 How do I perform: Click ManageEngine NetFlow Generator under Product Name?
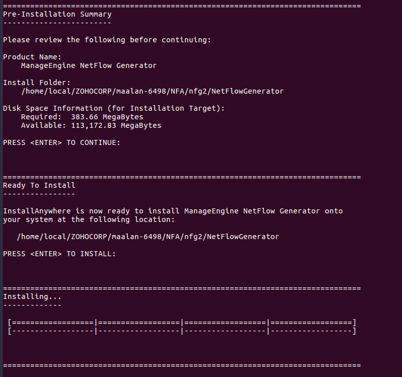(x=89, y=65)
